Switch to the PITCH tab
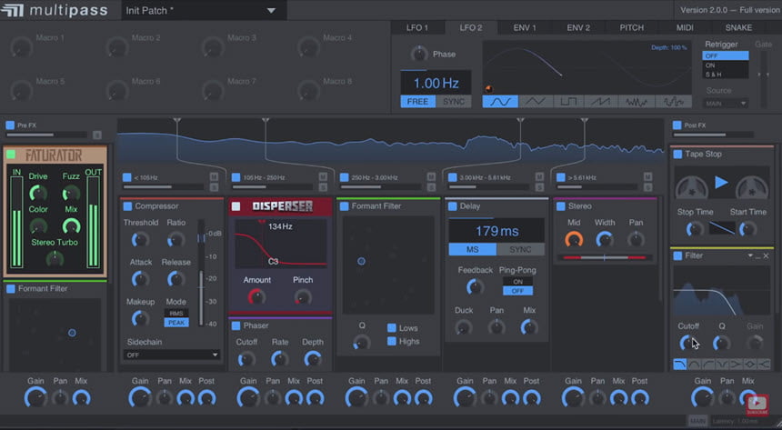Image resolution: width=782 pixels, height=430 pixels. point(631,28)
